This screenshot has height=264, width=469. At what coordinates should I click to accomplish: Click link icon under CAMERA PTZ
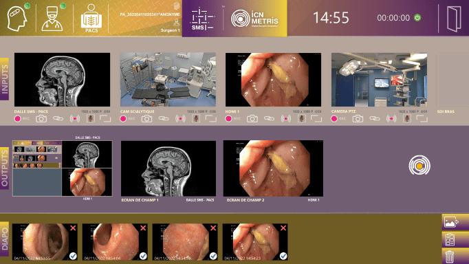point(375,119)
